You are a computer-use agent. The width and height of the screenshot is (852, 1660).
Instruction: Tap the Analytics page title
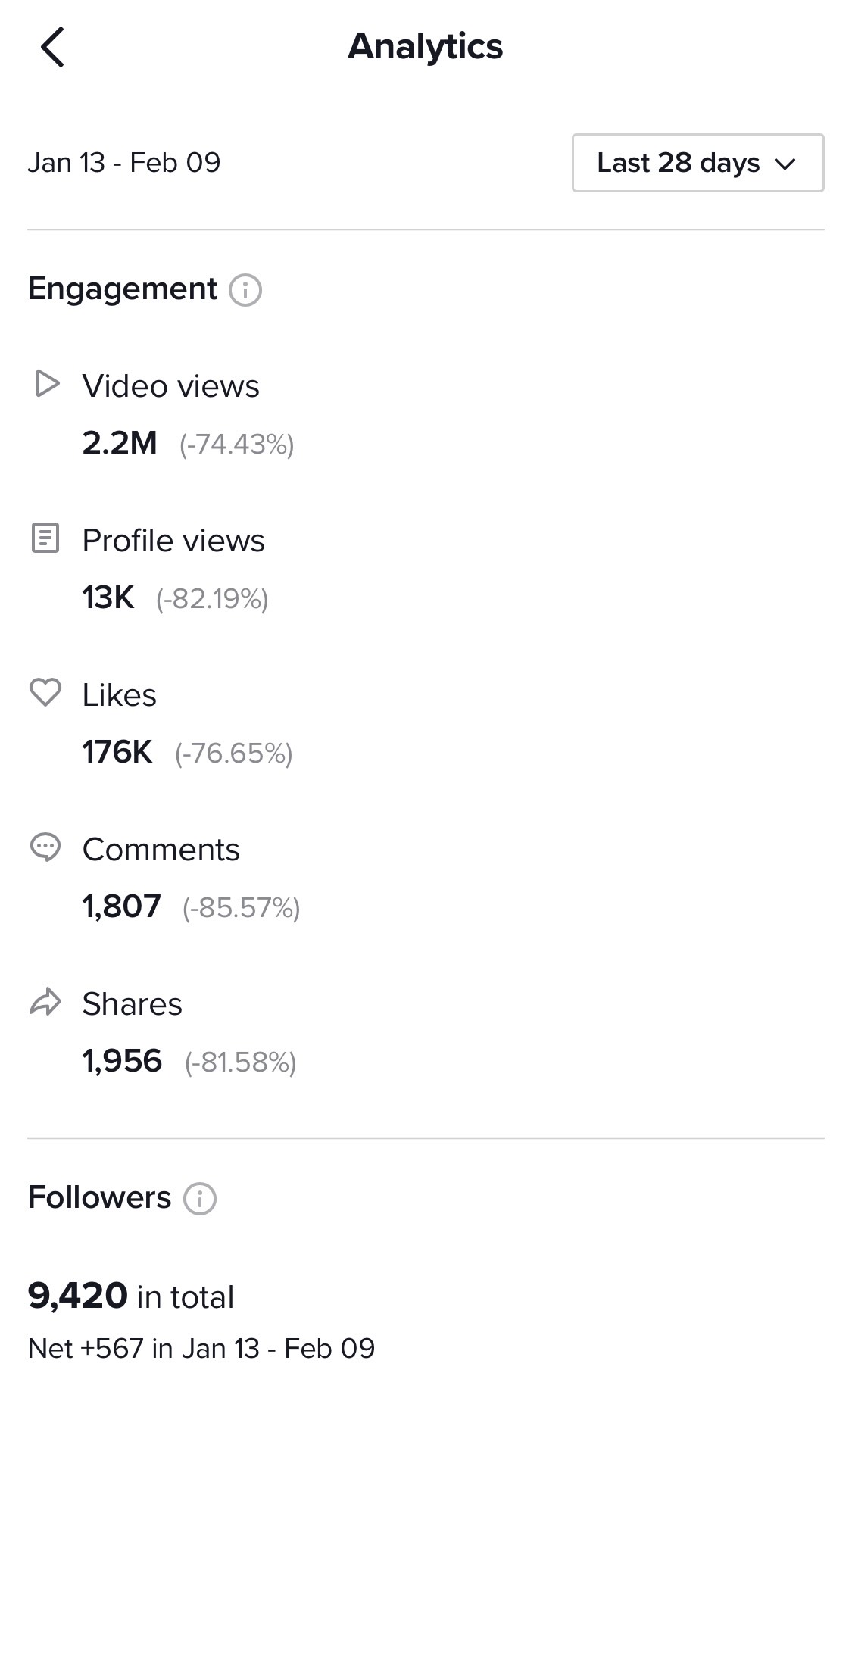(425, 47)
